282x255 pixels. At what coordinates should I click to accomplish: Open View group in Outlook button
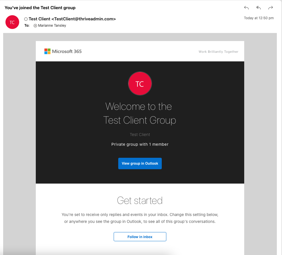coord(140,163)
